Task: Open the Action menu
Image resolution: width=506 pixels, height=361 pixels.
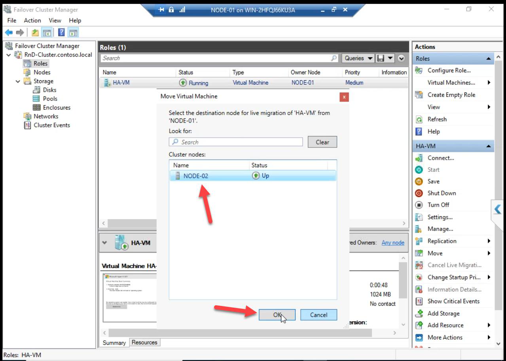Action: pyautogui.click(x=32, y=21)
